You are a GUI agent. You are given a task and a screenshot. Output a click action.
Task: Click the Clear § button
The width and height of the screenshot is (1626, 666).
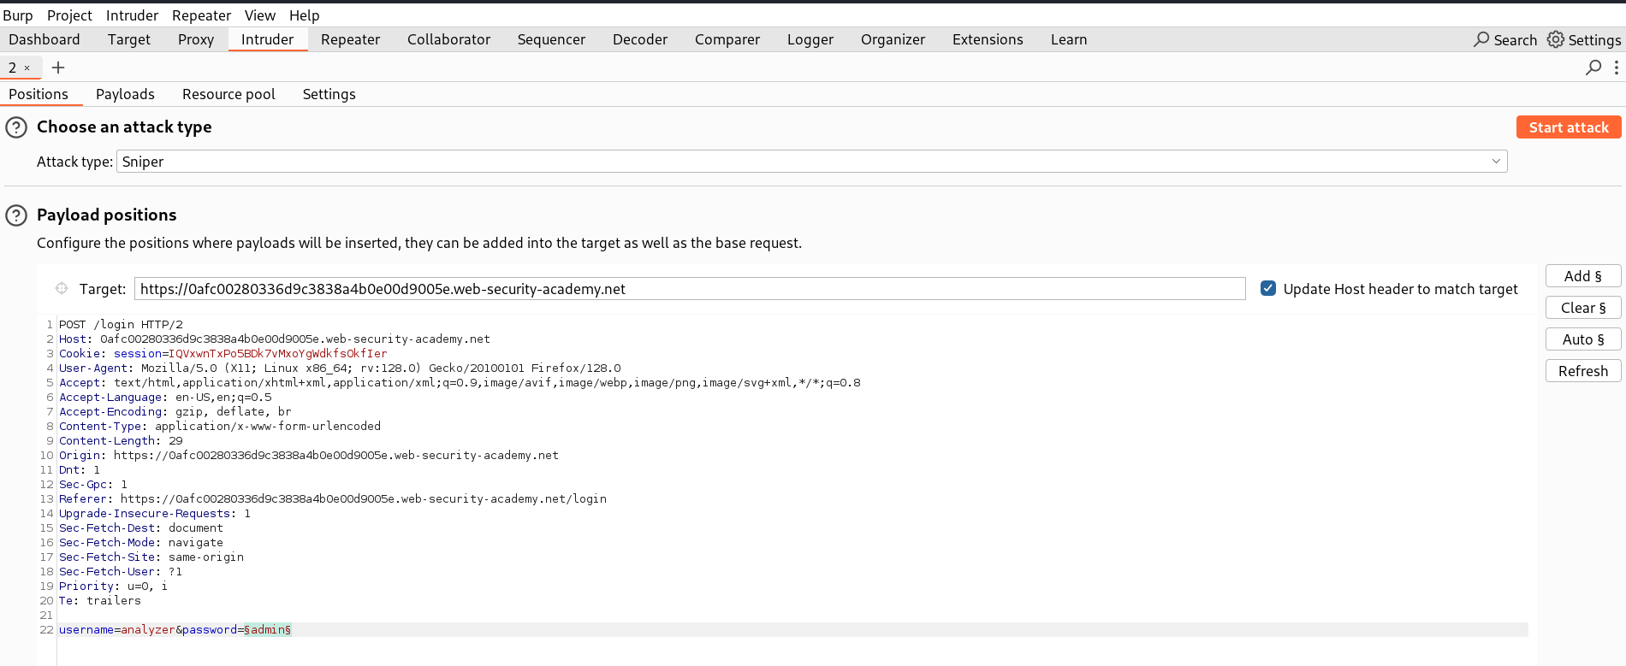coord(1583,308)
